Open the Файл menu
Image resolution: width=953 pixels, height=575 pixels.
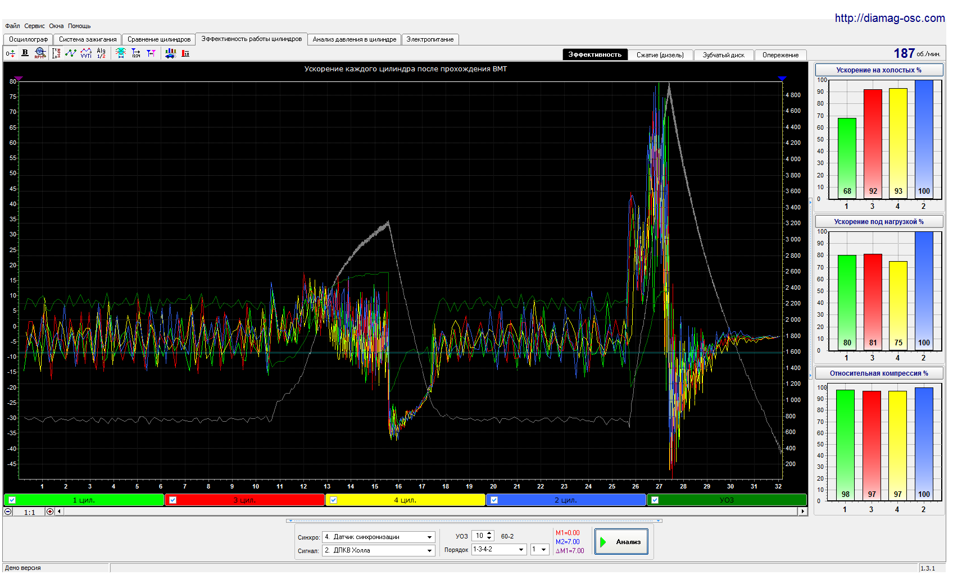point(12,26)
